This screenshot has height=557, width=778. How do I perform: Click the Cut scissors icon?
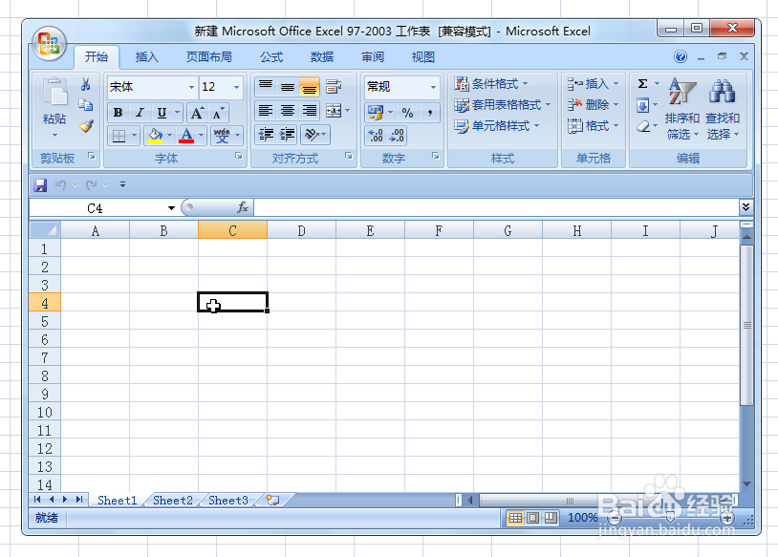pos(85,84)
